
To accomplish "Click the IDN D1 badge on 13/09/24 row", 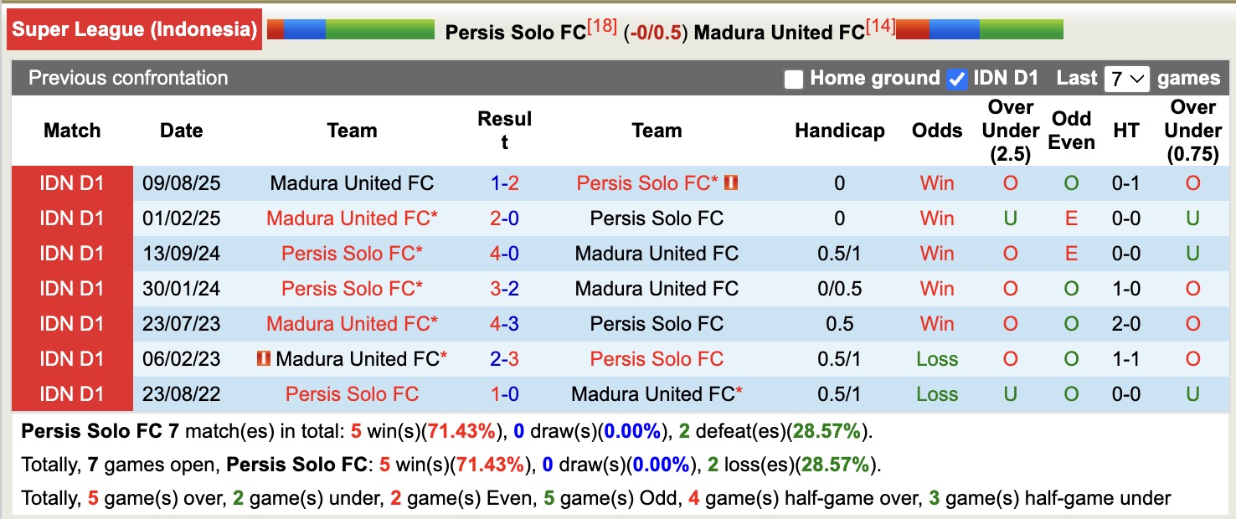I will pyautogui.click(x=72, y=253).
